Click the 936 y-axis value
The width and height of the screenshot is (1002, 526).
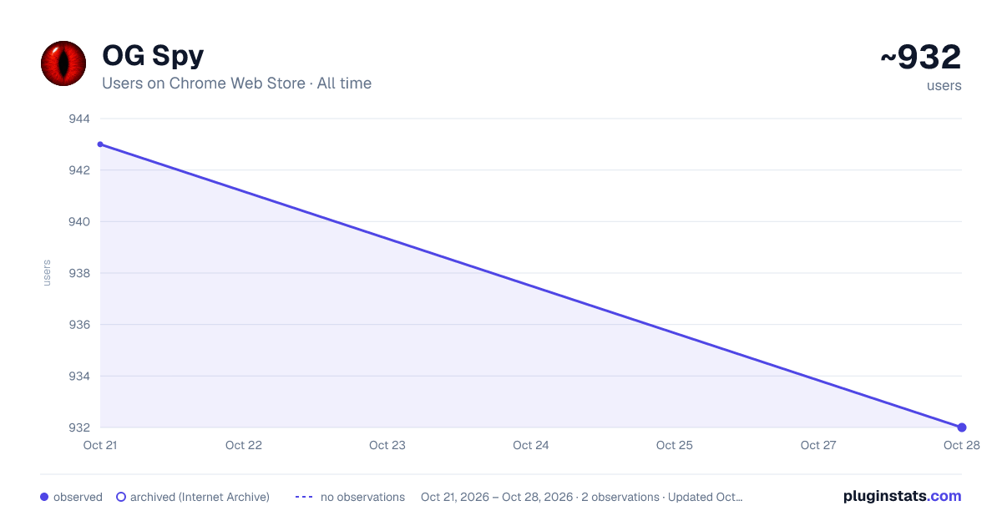point(79,325)
